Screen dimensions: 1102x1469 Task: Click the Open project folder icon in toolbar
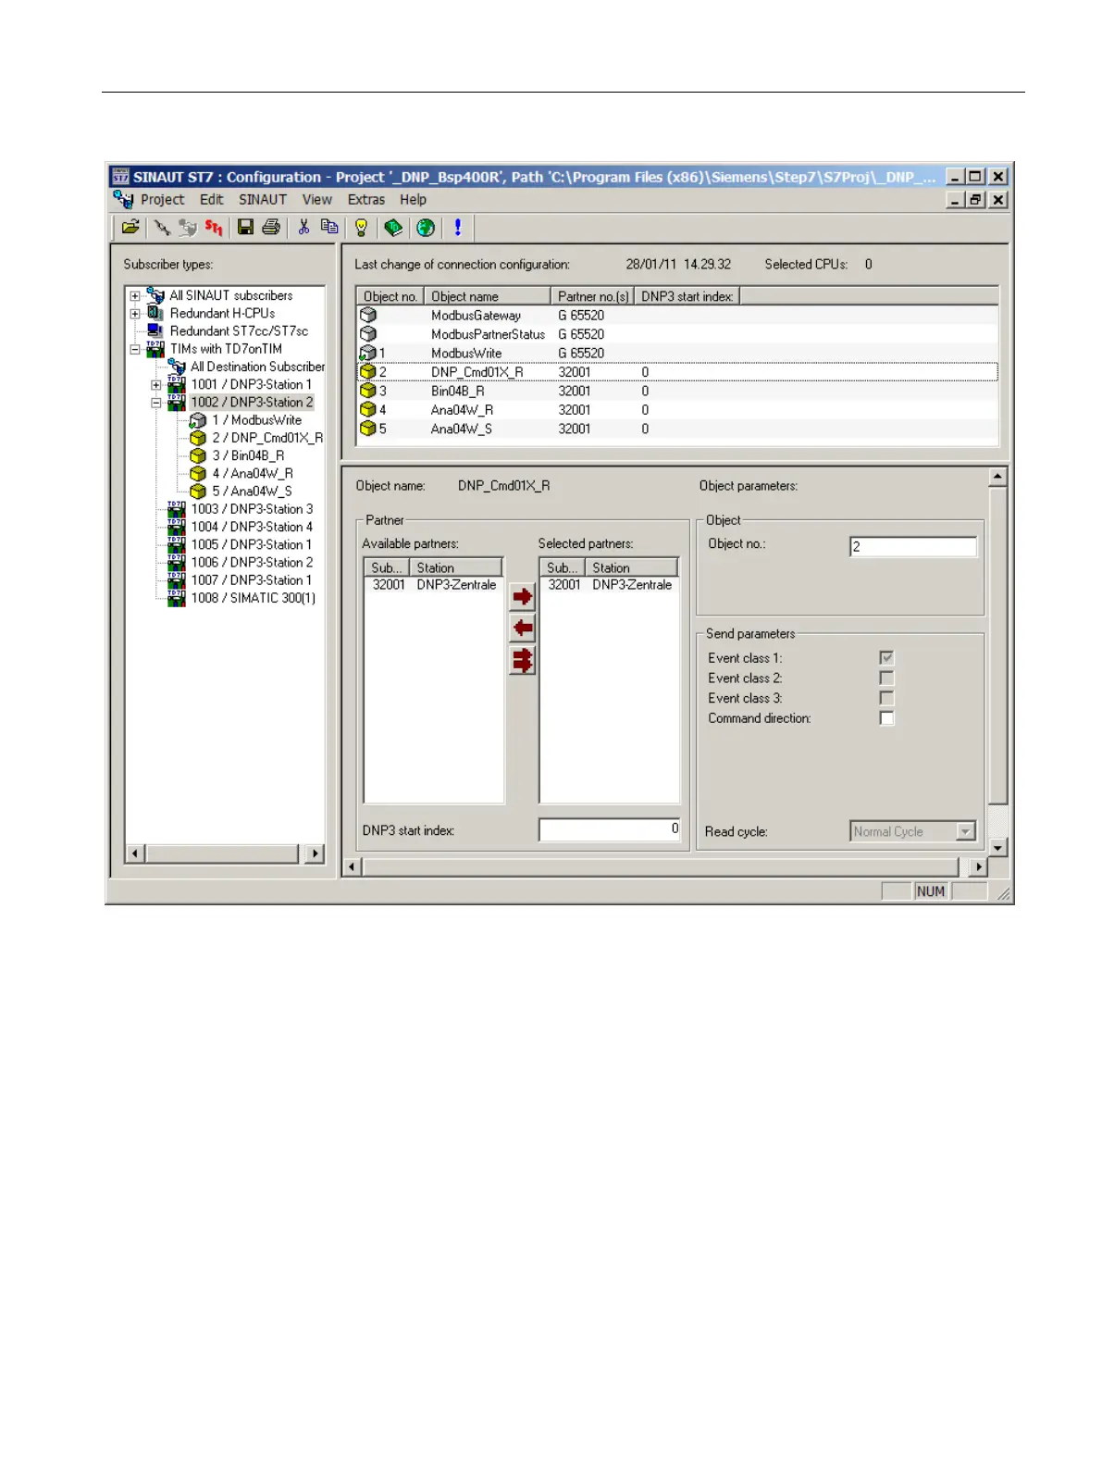point(130,227)
